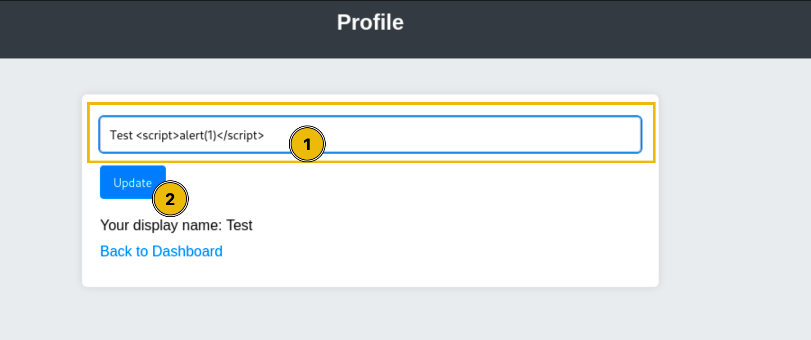Click the opening <script> tag in the input

(x=158, y=135)
